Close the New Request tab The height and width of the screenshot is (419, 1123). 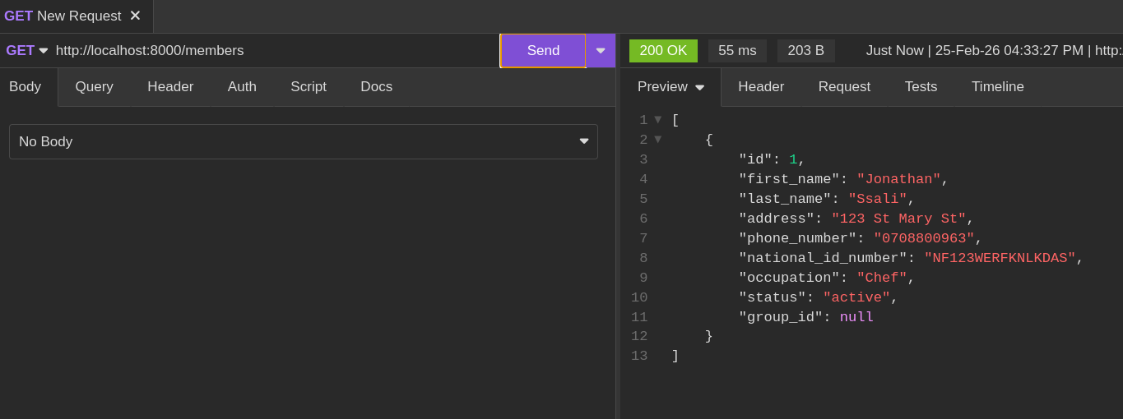[x=135, y=16]
